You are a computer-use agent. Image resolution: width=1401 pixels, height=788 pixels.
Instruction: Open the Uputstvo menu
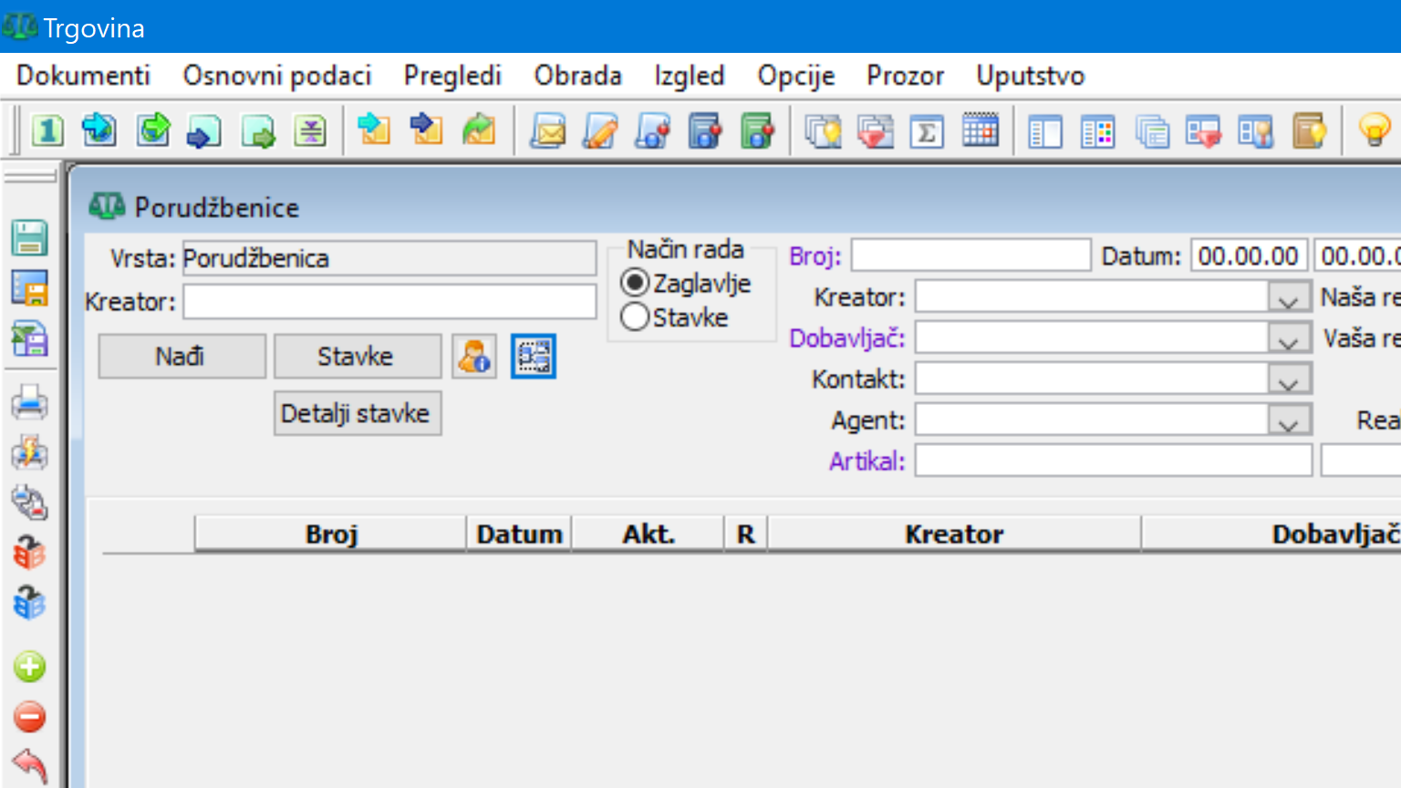(1031, 76)
